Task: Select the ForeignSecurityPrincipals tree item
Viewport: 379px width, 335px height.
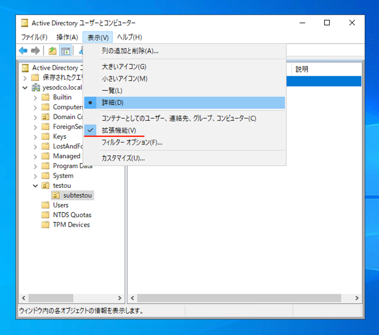Action: 68,127
